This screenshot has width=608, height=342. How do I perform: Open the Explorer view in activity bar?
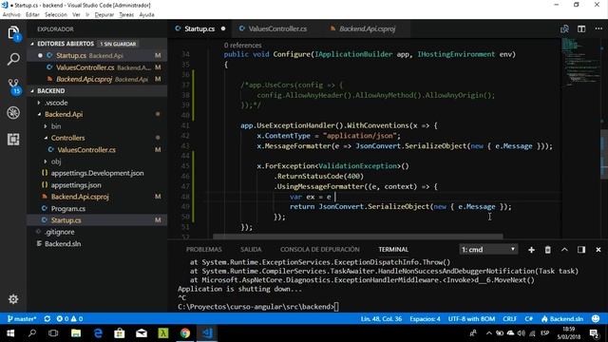13,33
